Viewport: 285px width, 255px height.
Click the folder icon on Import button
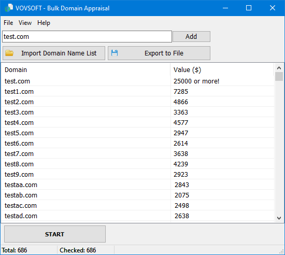tap(9, 53)
